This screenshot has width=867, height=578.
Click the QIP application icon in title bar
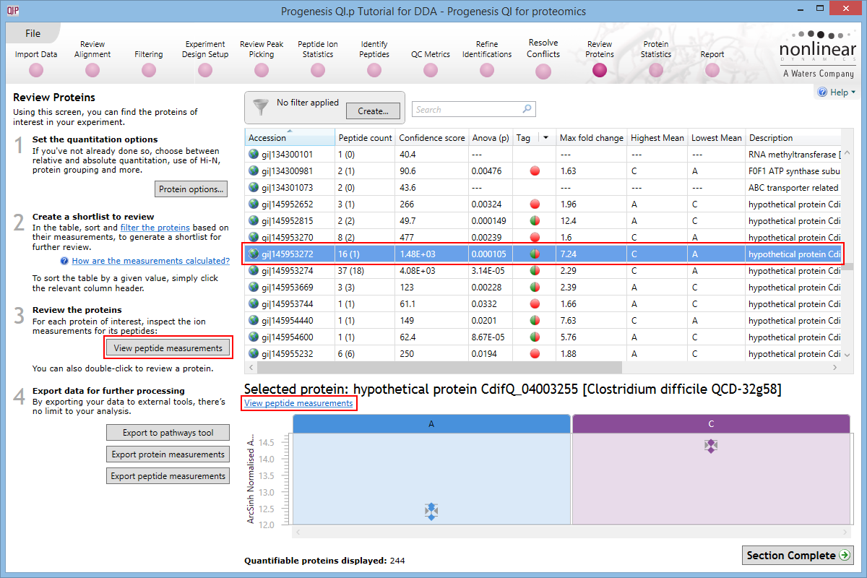pos(13,11)
